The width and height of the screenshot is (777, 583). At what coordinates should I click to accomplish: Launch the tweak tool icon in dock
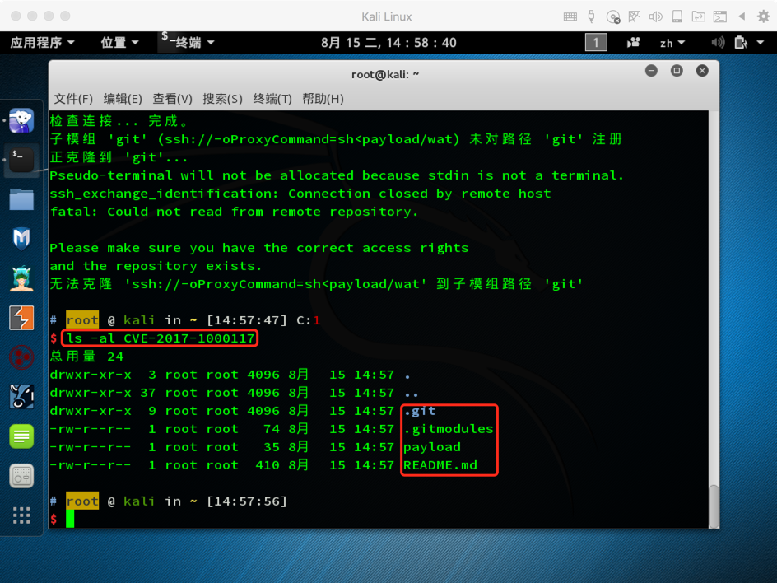click(21, 476)
